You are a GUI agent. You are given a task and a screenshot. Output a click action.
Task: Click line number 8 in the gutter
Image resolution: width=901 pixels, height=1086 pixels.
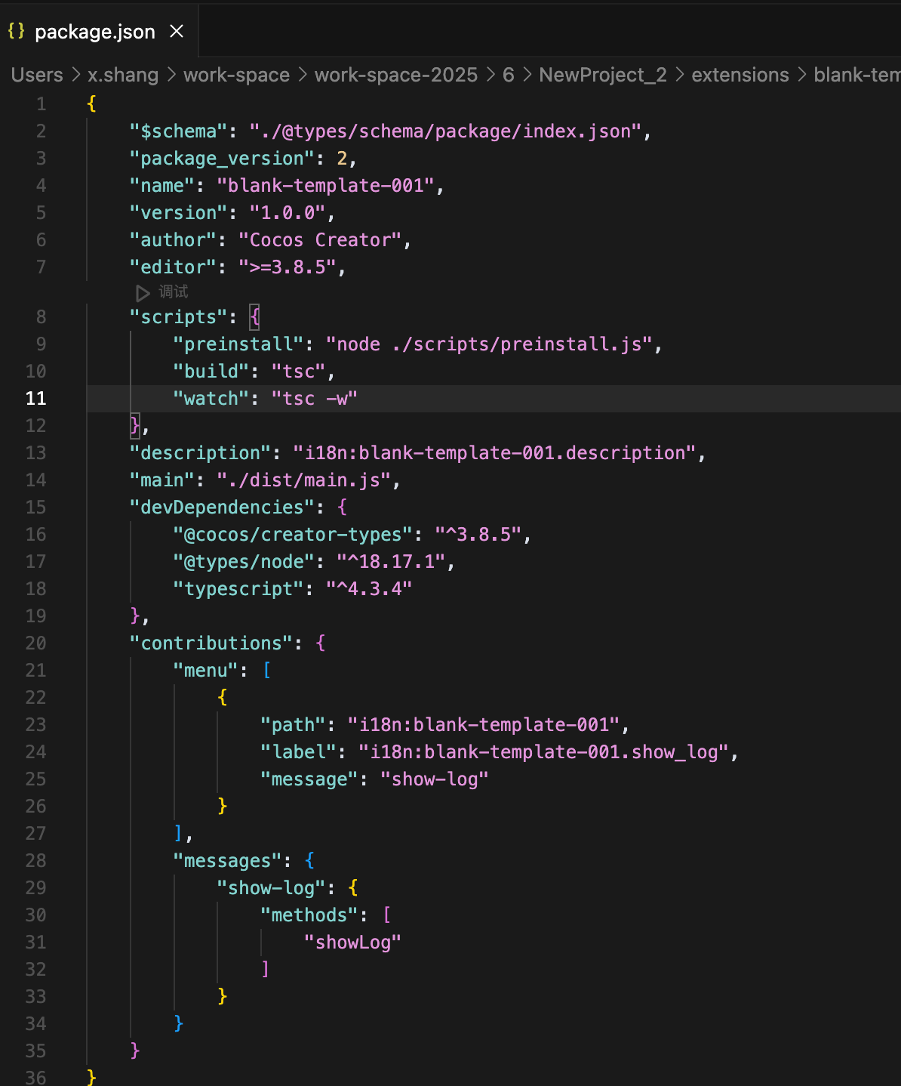[41, 316]
